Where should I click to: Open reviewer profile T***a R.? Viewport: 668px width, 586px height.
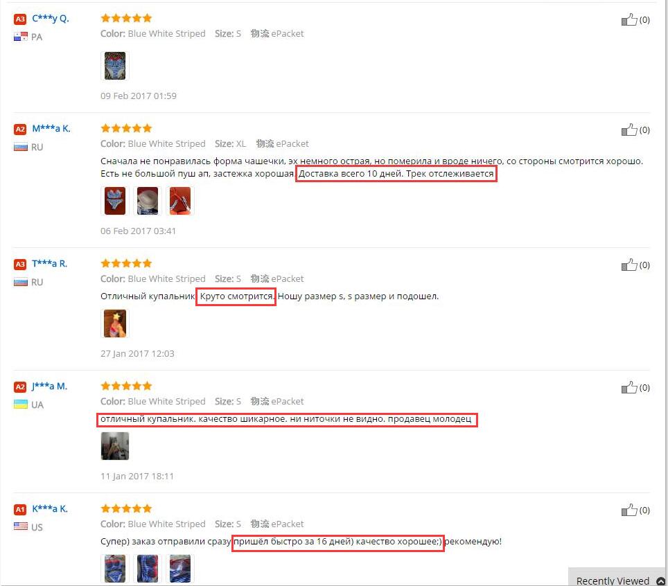click(x=49, y=264)
